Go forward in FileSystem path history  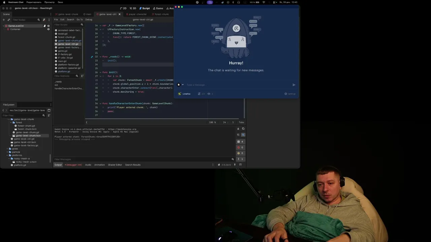point(6,110)
